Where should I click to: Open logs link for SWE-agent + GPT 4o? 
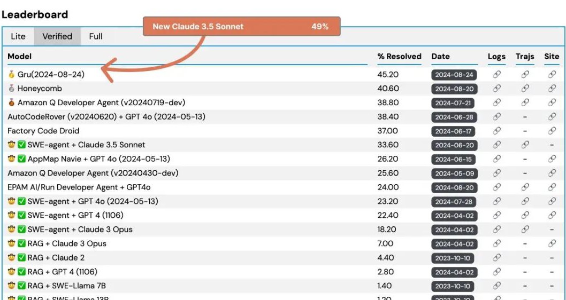pos(497,201)
